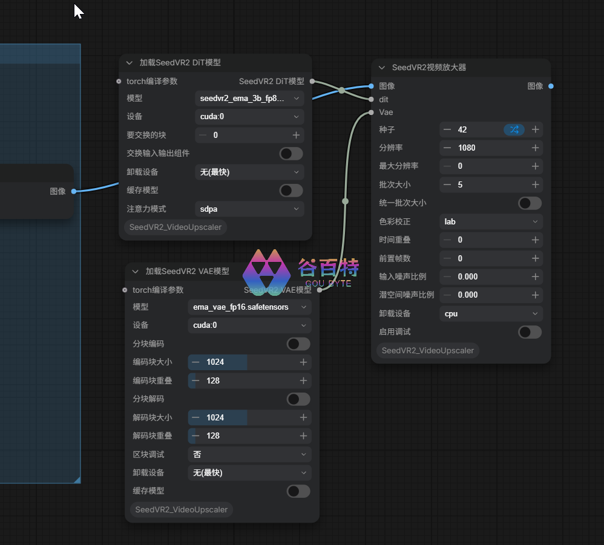Decrease 编码块大小 with minus
604x545 pixels.
click(x=195, y=362)
